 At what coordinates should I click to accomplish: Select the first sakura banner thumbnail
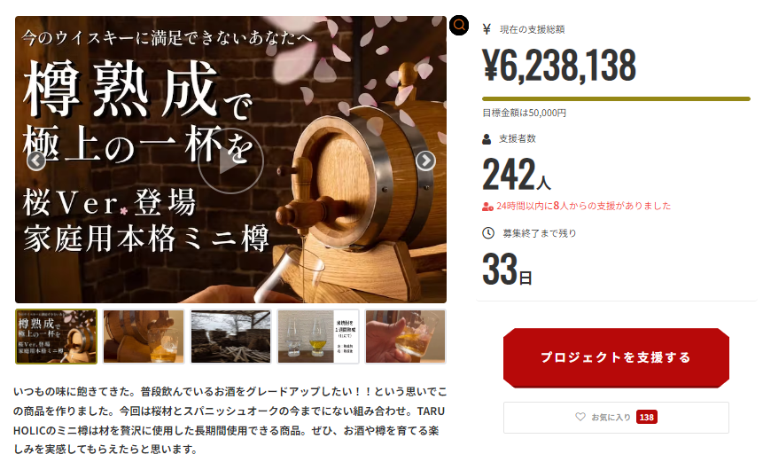point(57,336)
